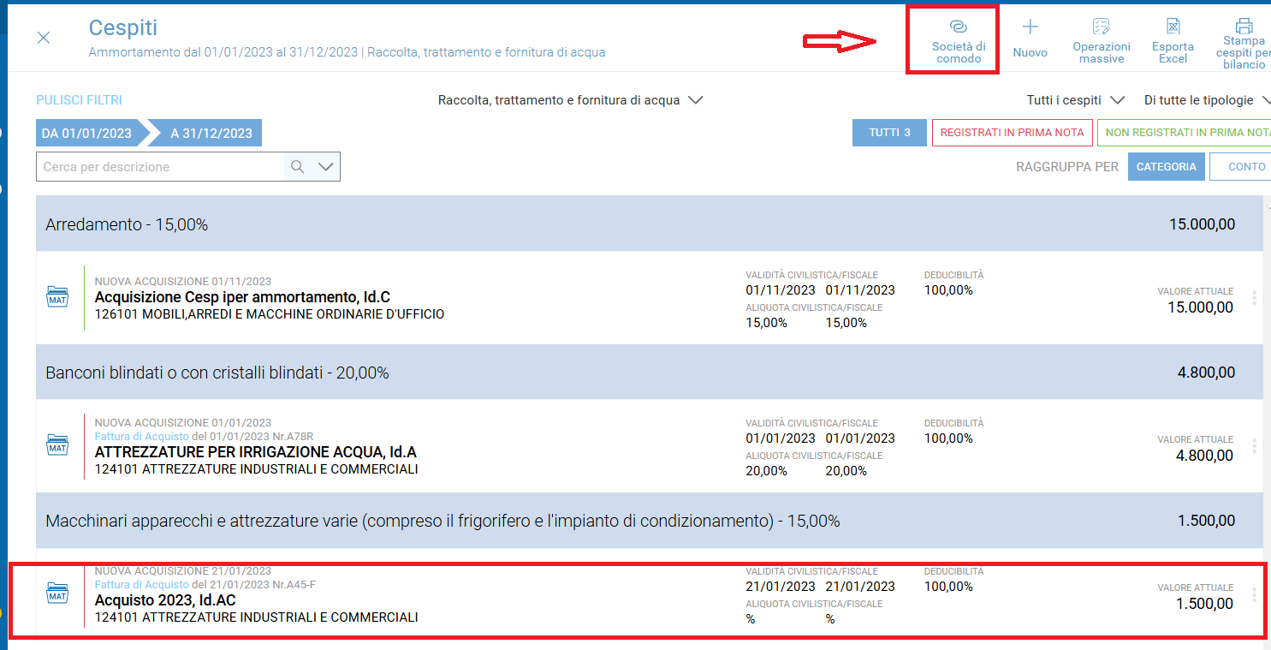Click the MAT icon for Acquisto 2023
Viewport: 1271px width, 650px height.
(57, 593)
